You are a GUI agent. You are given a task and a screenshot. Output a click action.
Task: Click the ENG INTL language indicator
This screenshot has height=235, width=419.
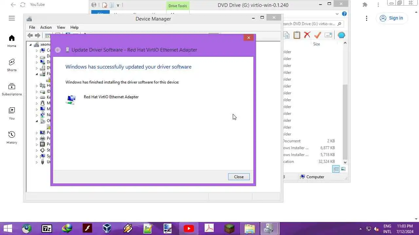387,229
